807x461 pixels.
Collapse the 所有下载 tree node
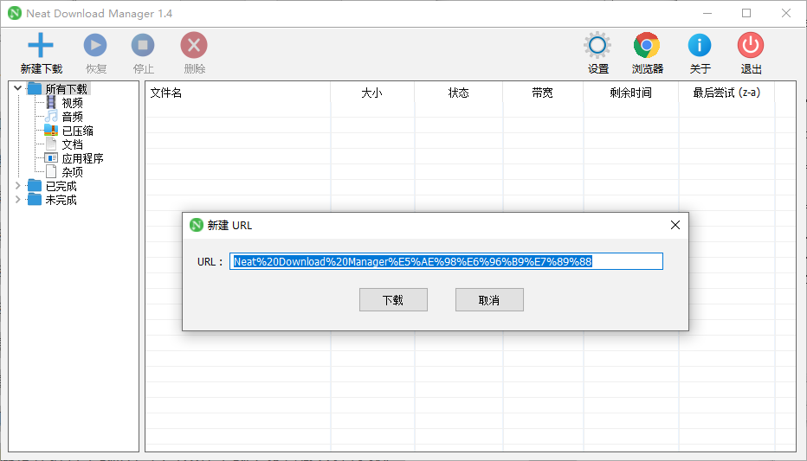click(x=18, y=88)
